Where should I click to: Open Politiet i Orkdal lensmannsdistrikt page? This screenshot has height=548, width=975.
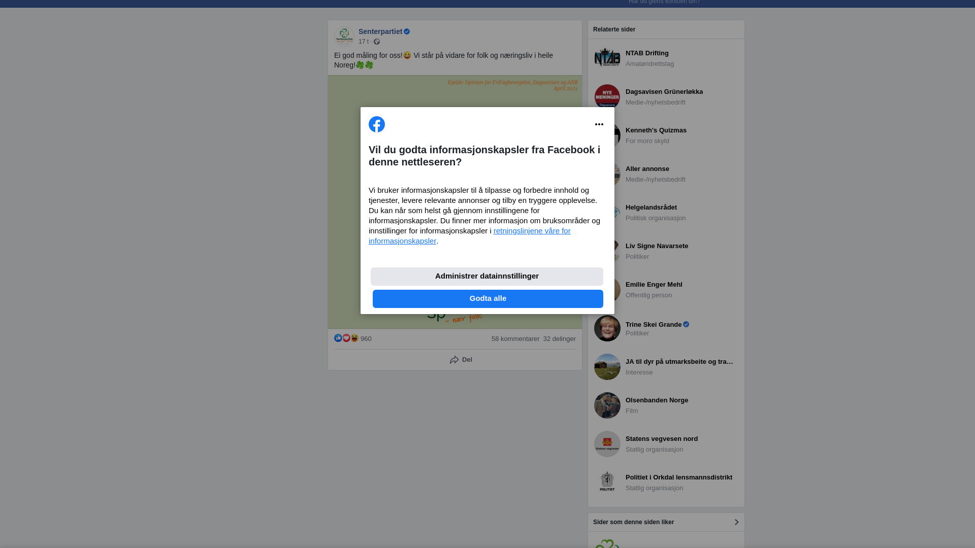679,477
